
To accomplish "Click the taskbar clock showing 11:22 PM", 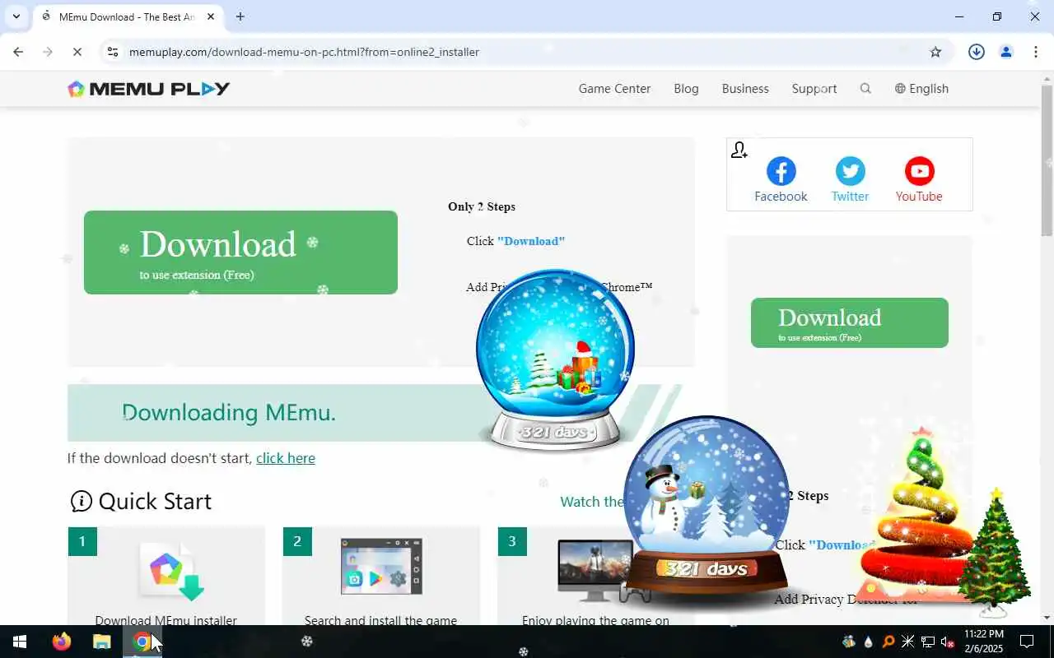I will [983, 642].
